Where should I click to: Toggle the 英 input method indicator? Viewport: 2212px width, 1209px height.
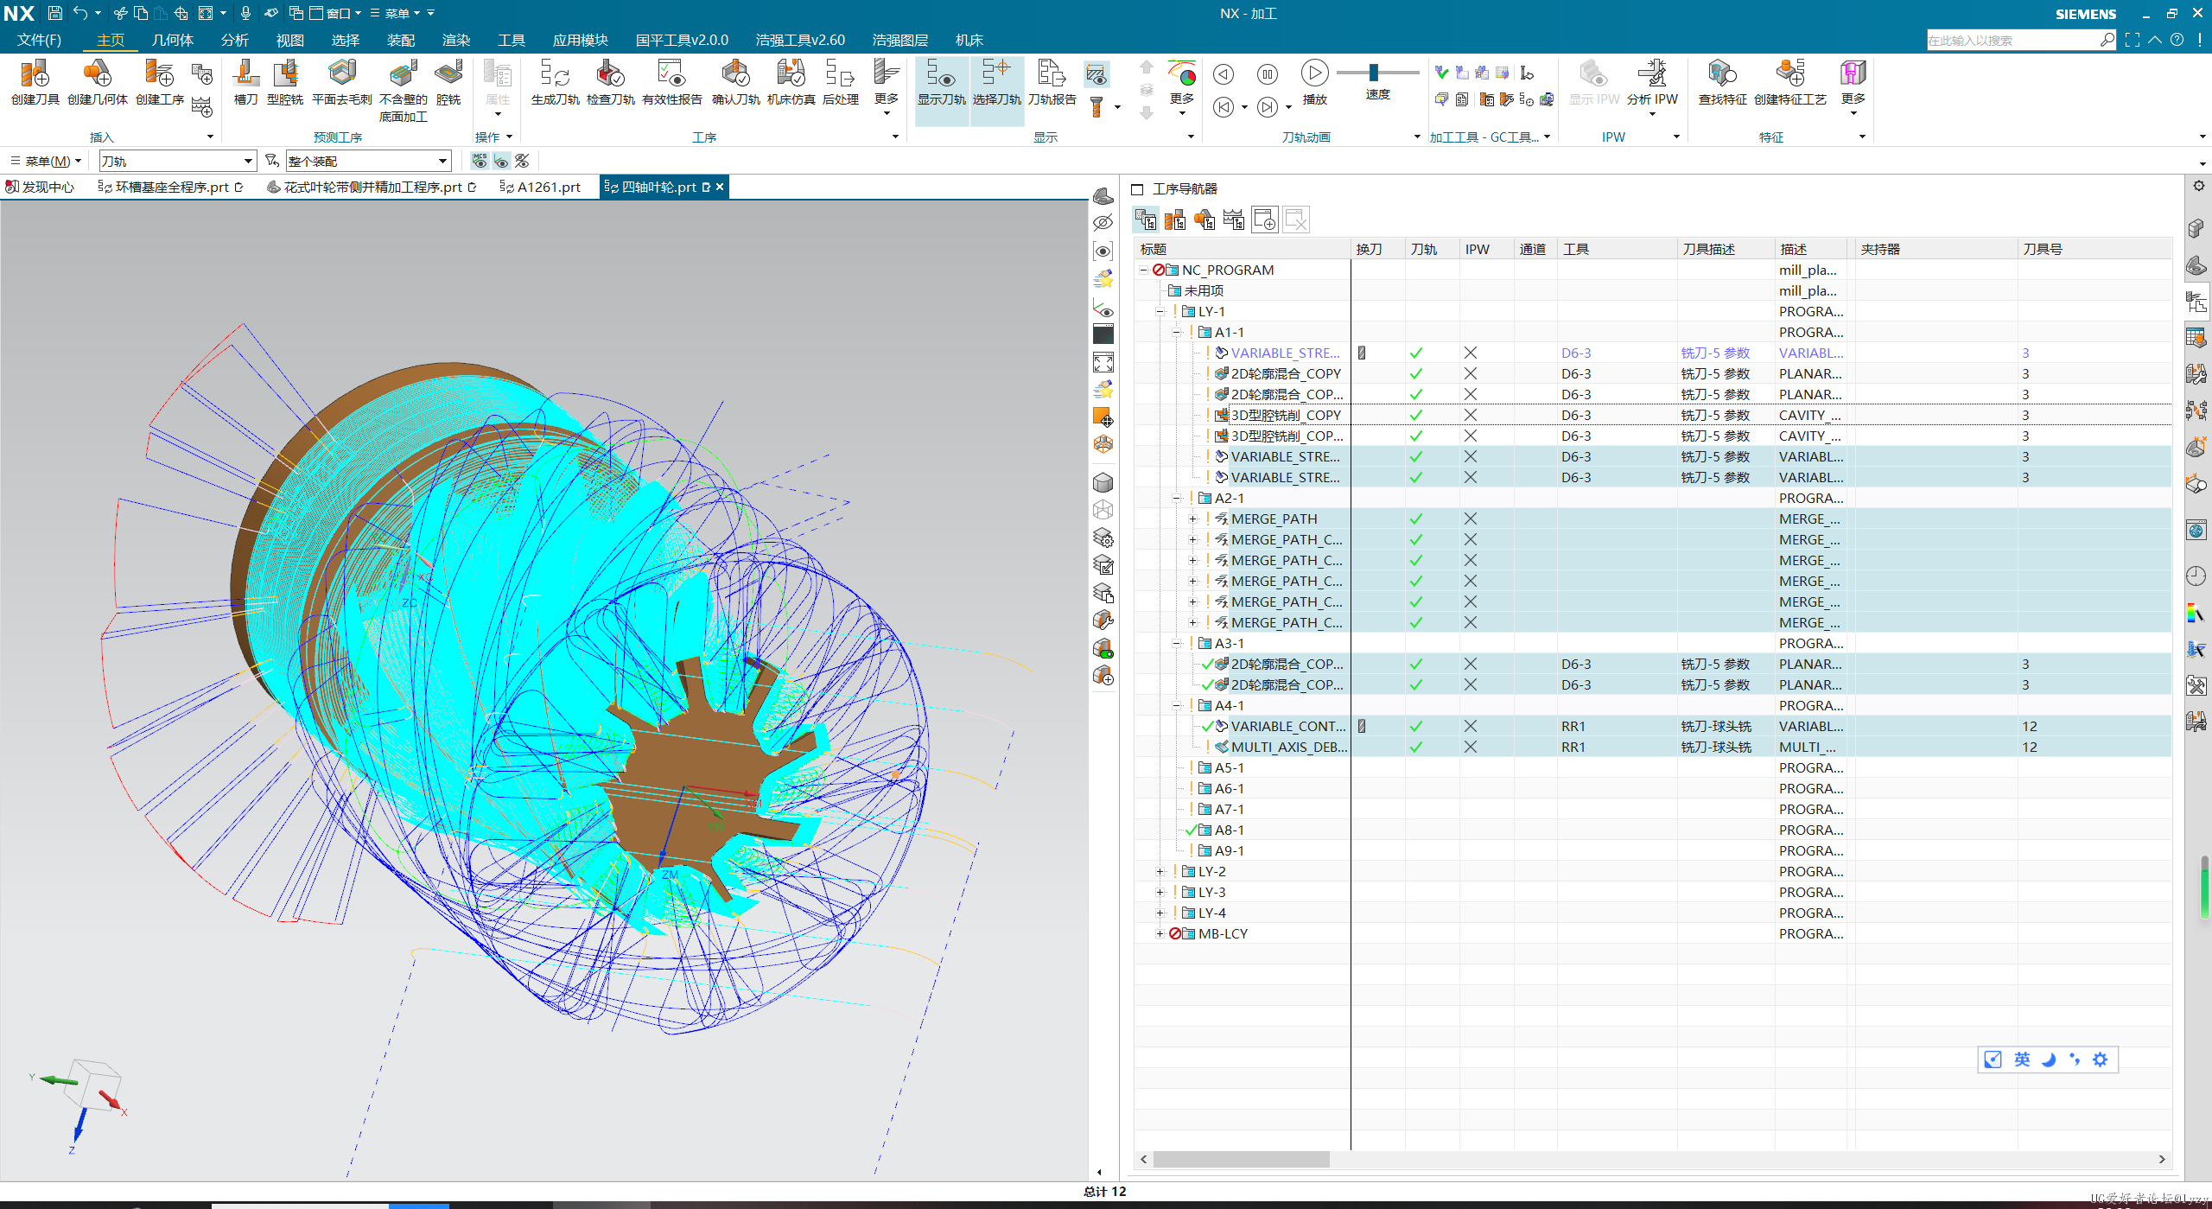[x=2022, y=1059]
